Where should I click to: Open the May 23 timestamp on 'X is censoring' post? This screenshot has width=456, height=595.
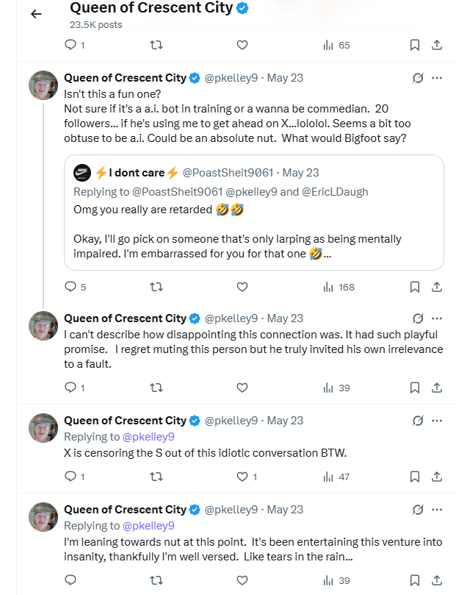285,421
